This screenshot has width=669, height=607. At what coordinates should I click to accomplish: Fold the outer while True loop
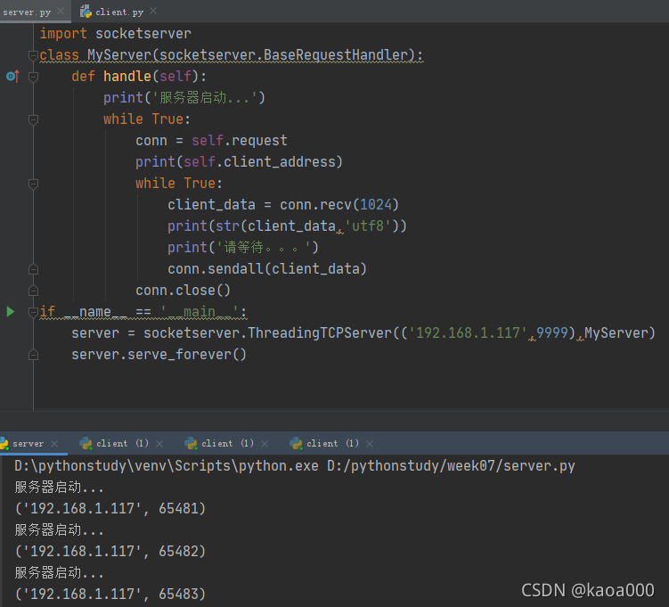(x=33, y=119)
